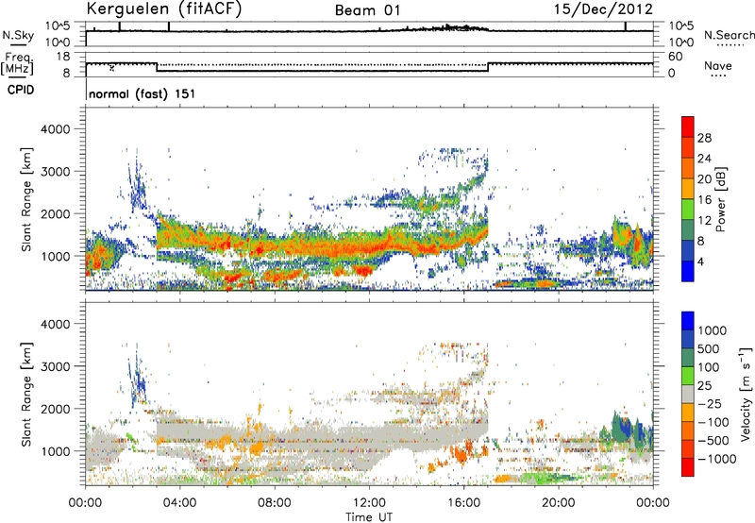This screenshot has width=755, height=523.
Task: Click the red bottom of Velocity color bar
Action: click(688, 467)
